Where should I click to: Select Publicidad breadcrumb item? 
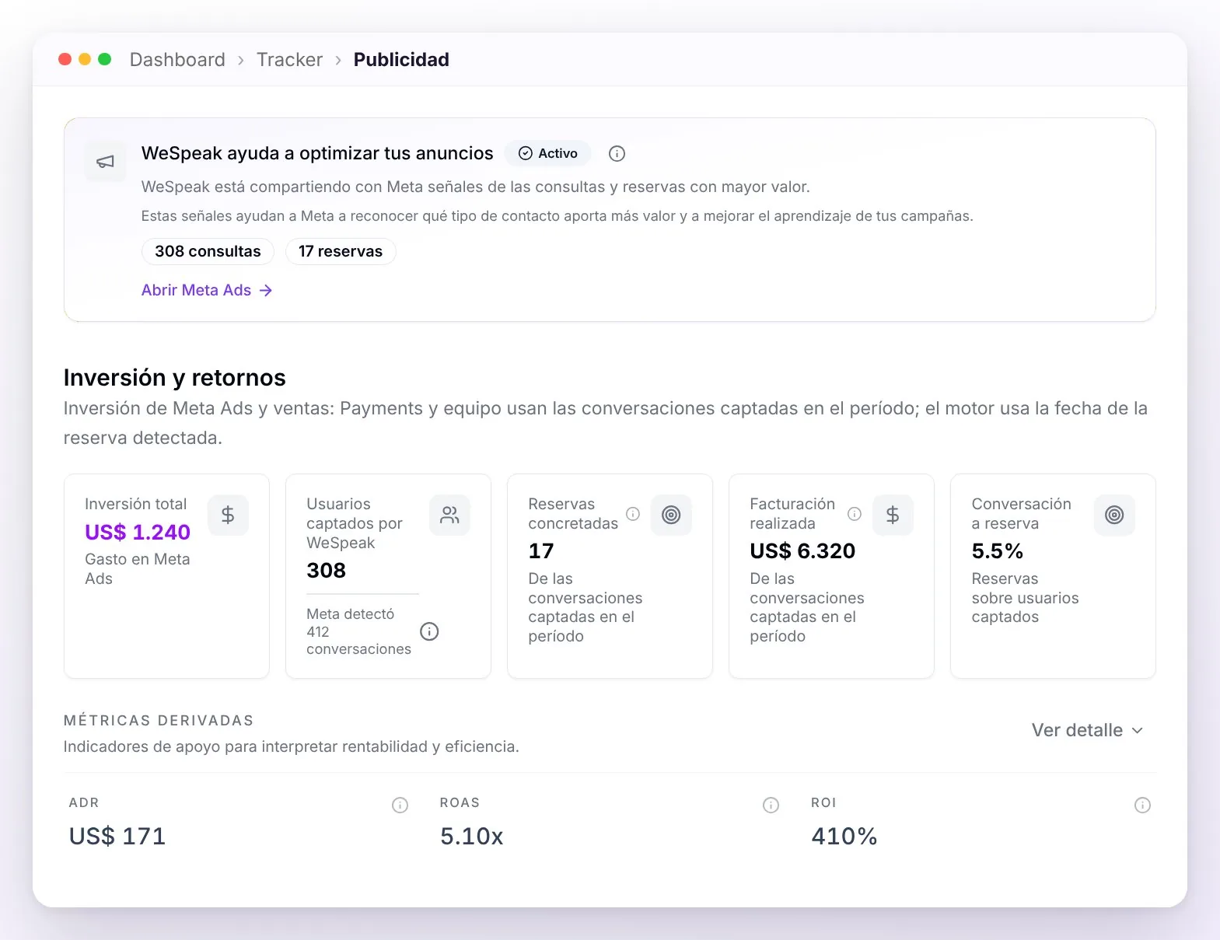point(401,60)
